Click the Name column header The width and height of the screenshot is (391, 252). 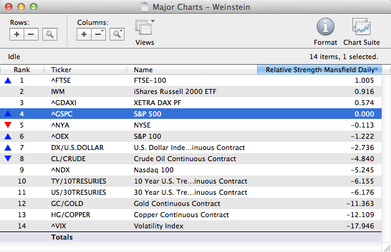coord(143,70)
